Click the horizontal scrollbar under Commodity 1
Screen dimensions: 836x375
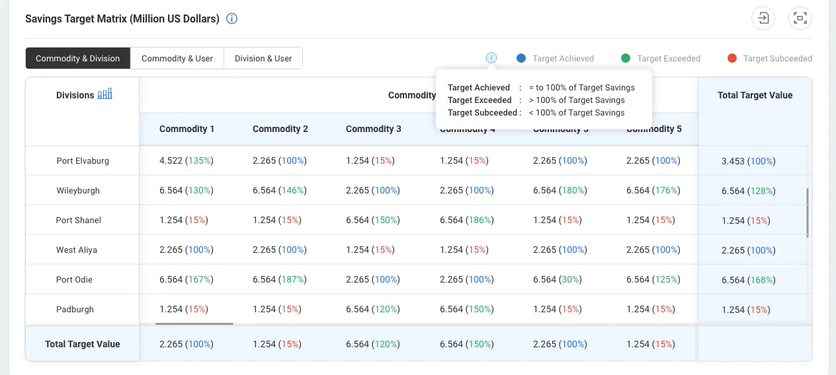pos(194,324)
